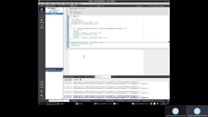The image size is (208, 117).
Task: Collapse the example2_1 project tree node
Action: tap(46, 8)
